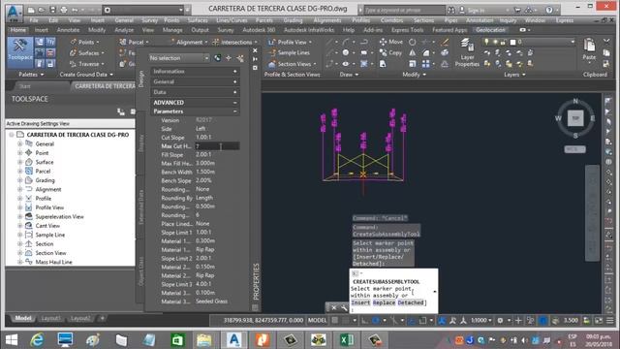Click the auto-hide arrow icon on Properties palette
The width and height of the screenshot is (620, 349).
click(x=255, y=59)
